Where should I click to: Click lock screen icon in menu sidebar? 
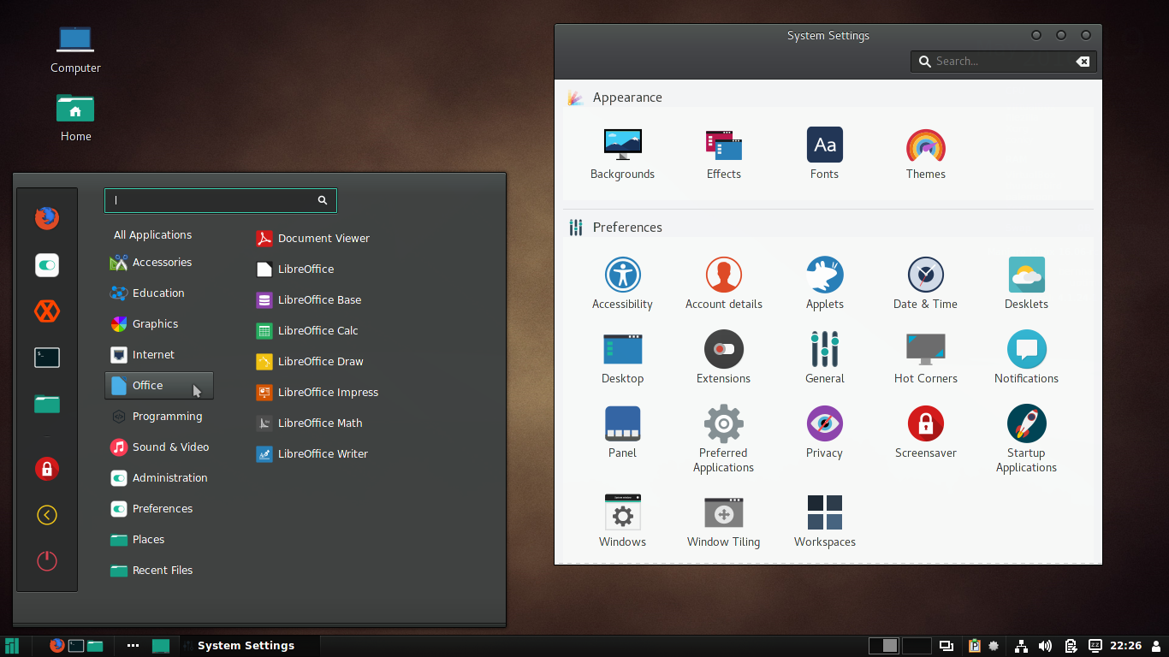[x=47, y=469]
